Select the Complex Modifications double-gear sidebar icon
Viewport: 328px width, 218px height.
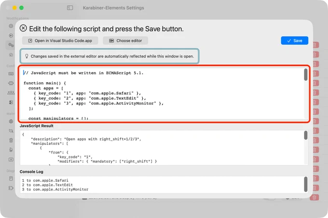11,45
